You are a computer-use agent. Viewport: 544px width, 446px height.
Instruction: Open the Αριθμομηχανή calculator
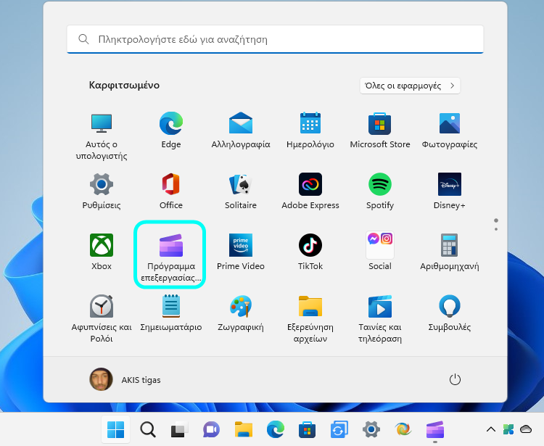tap(449, 252)
